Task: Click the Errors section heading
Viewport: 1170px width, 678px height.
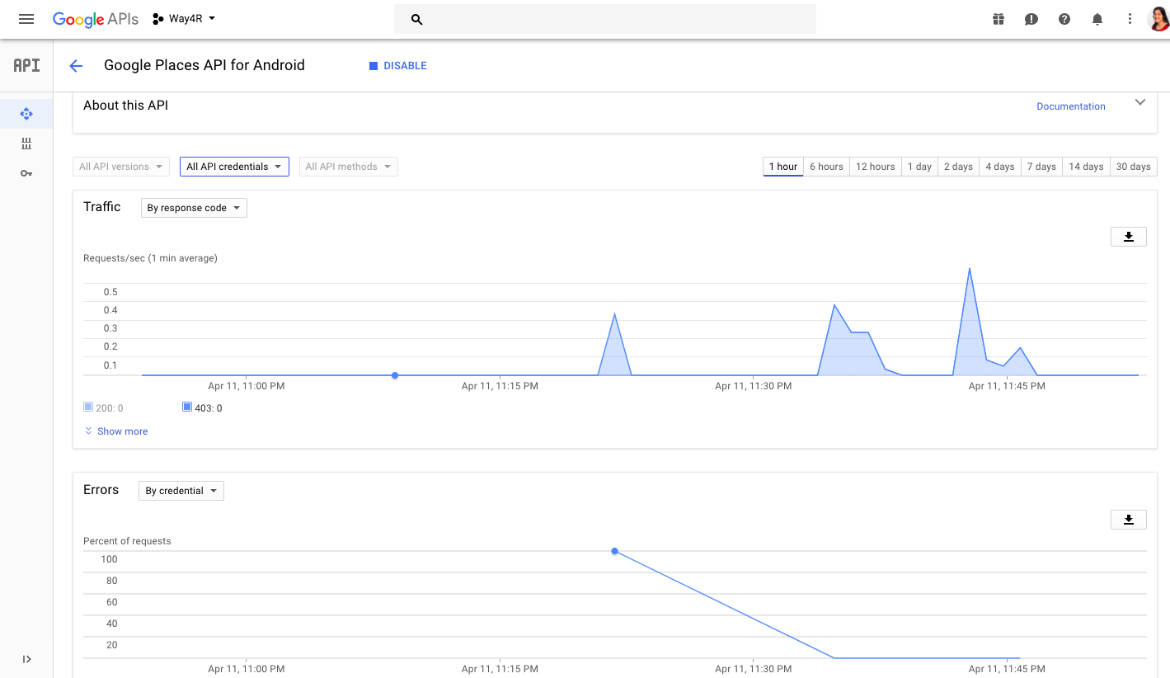Action: (101, 490)
